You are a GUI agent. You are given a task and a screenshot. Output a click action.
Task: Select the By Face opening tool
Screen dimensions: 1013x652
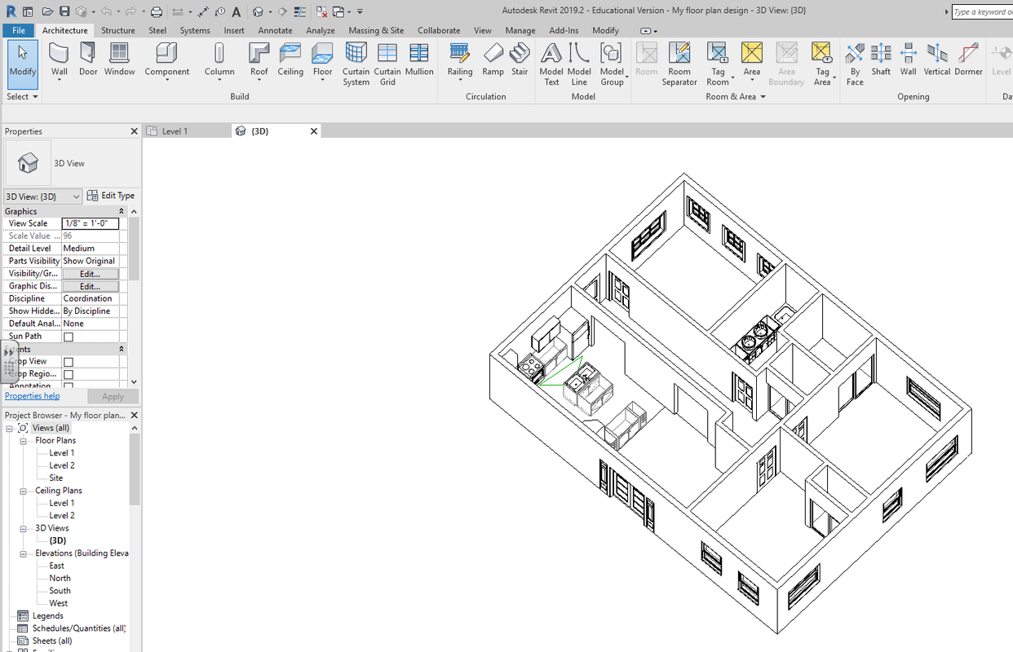(x=855, y=64)
